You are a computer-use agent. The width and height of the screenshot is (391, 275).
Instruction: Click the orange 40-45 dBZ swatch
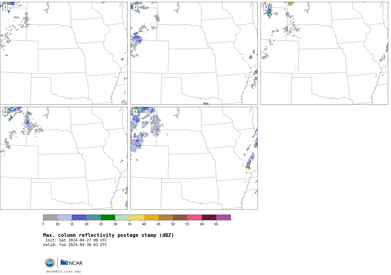(x=151, y=217)
